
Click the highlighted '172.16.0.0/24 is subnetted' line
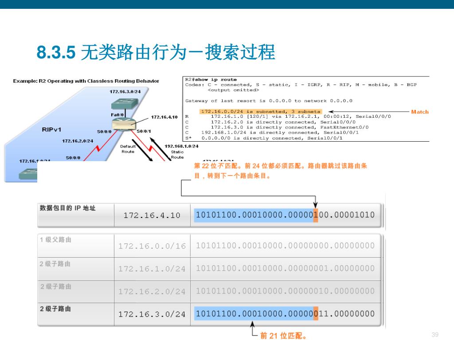point(260,111)
